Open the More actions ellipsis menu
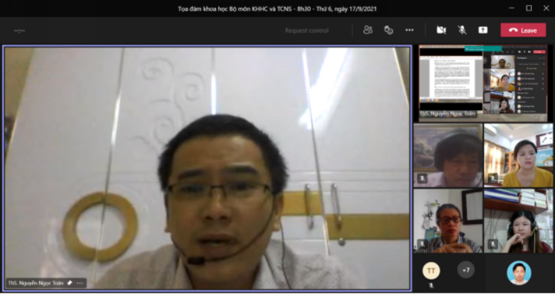 point(409,30)
